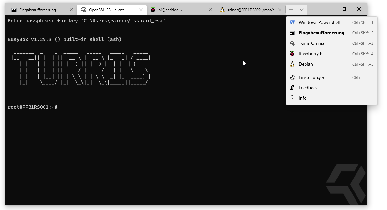Click the Feedback icon in menu

292,88
